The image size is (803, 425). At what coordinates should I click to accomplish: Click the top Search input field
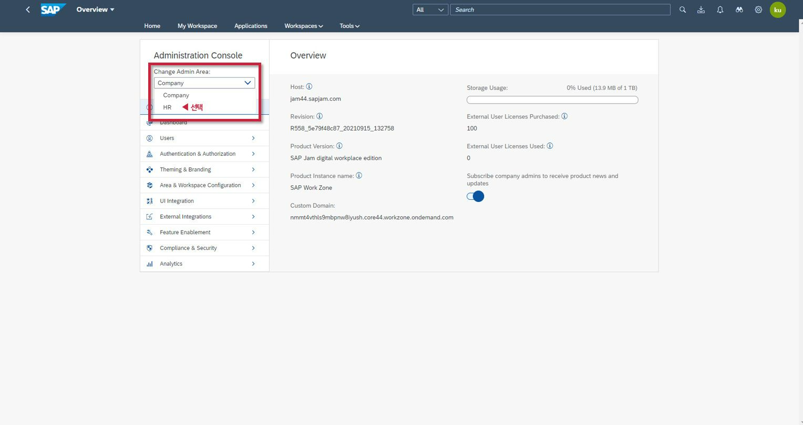pyautogui.click(x=560, y=9)
